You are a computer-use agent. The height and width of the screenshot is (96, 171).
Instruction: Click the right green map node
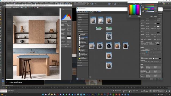click(109, 29)
